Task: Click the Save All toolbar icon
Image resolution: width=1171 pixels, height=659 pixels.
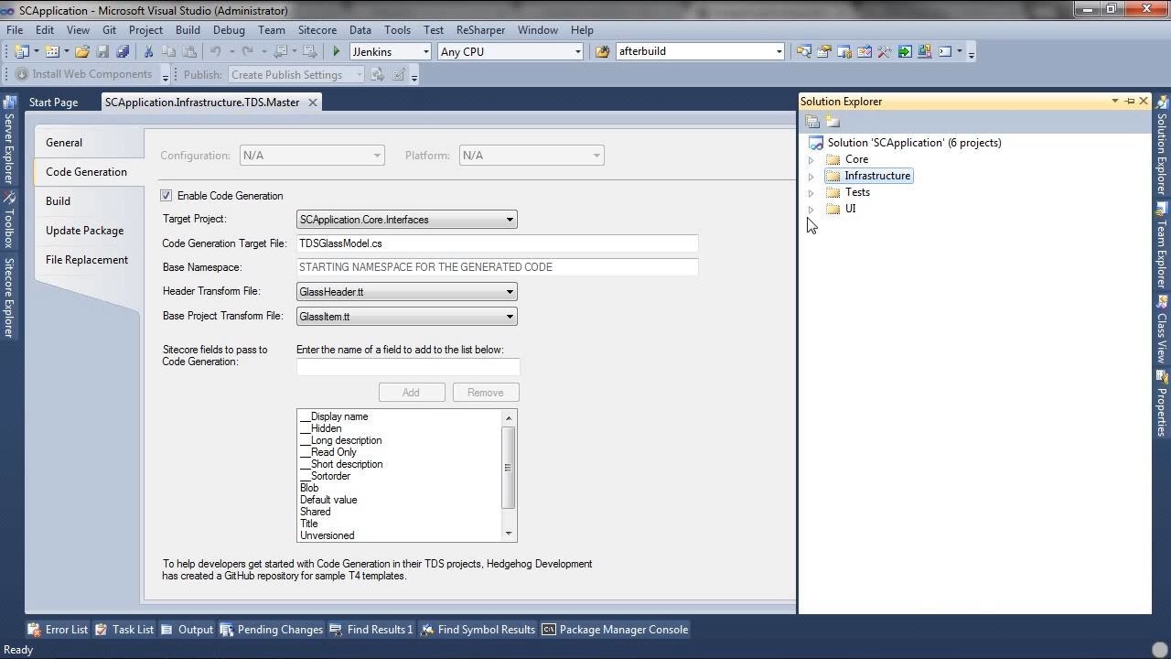Action: [x=123, y=52]
